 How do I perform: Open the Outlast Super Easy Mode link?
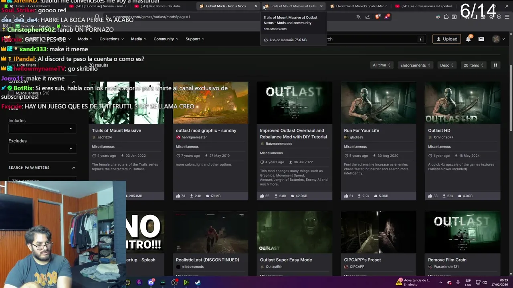286,260
